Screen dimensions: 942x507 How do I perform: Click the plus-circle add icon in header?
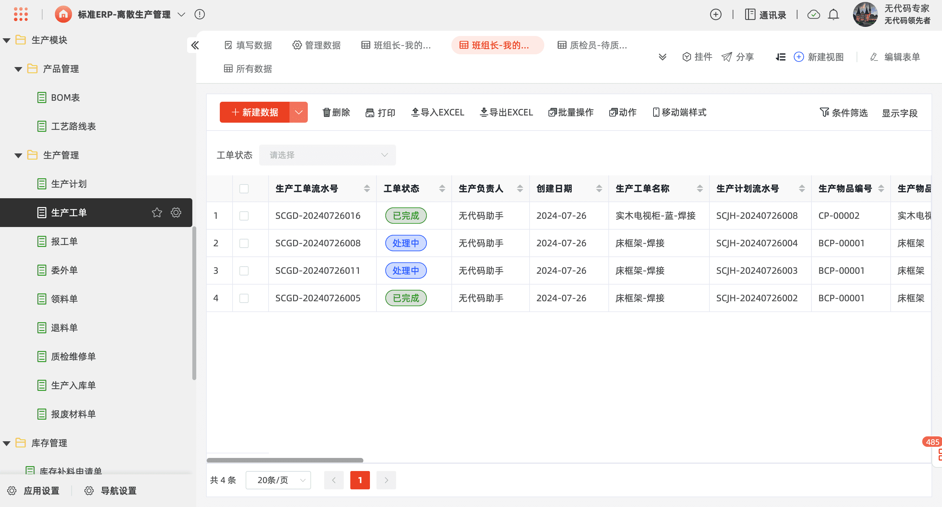[x=716, y=15]
